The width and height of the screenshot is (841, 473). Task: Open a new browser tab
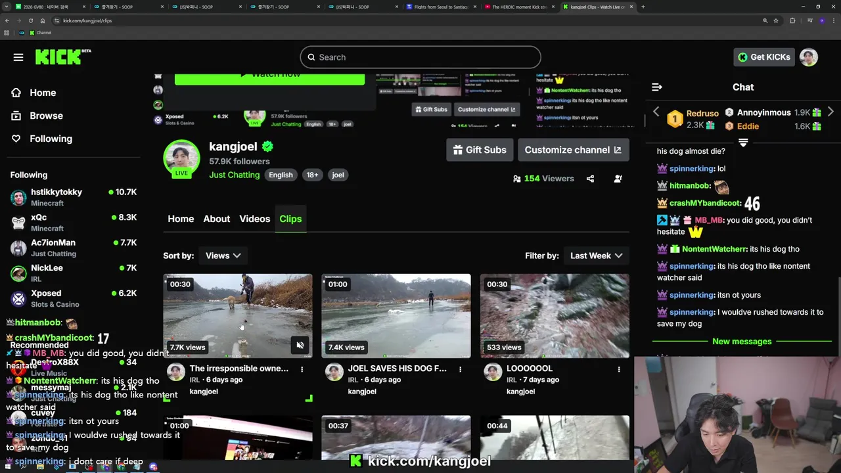pyautogui.click(x=643, y=7)
